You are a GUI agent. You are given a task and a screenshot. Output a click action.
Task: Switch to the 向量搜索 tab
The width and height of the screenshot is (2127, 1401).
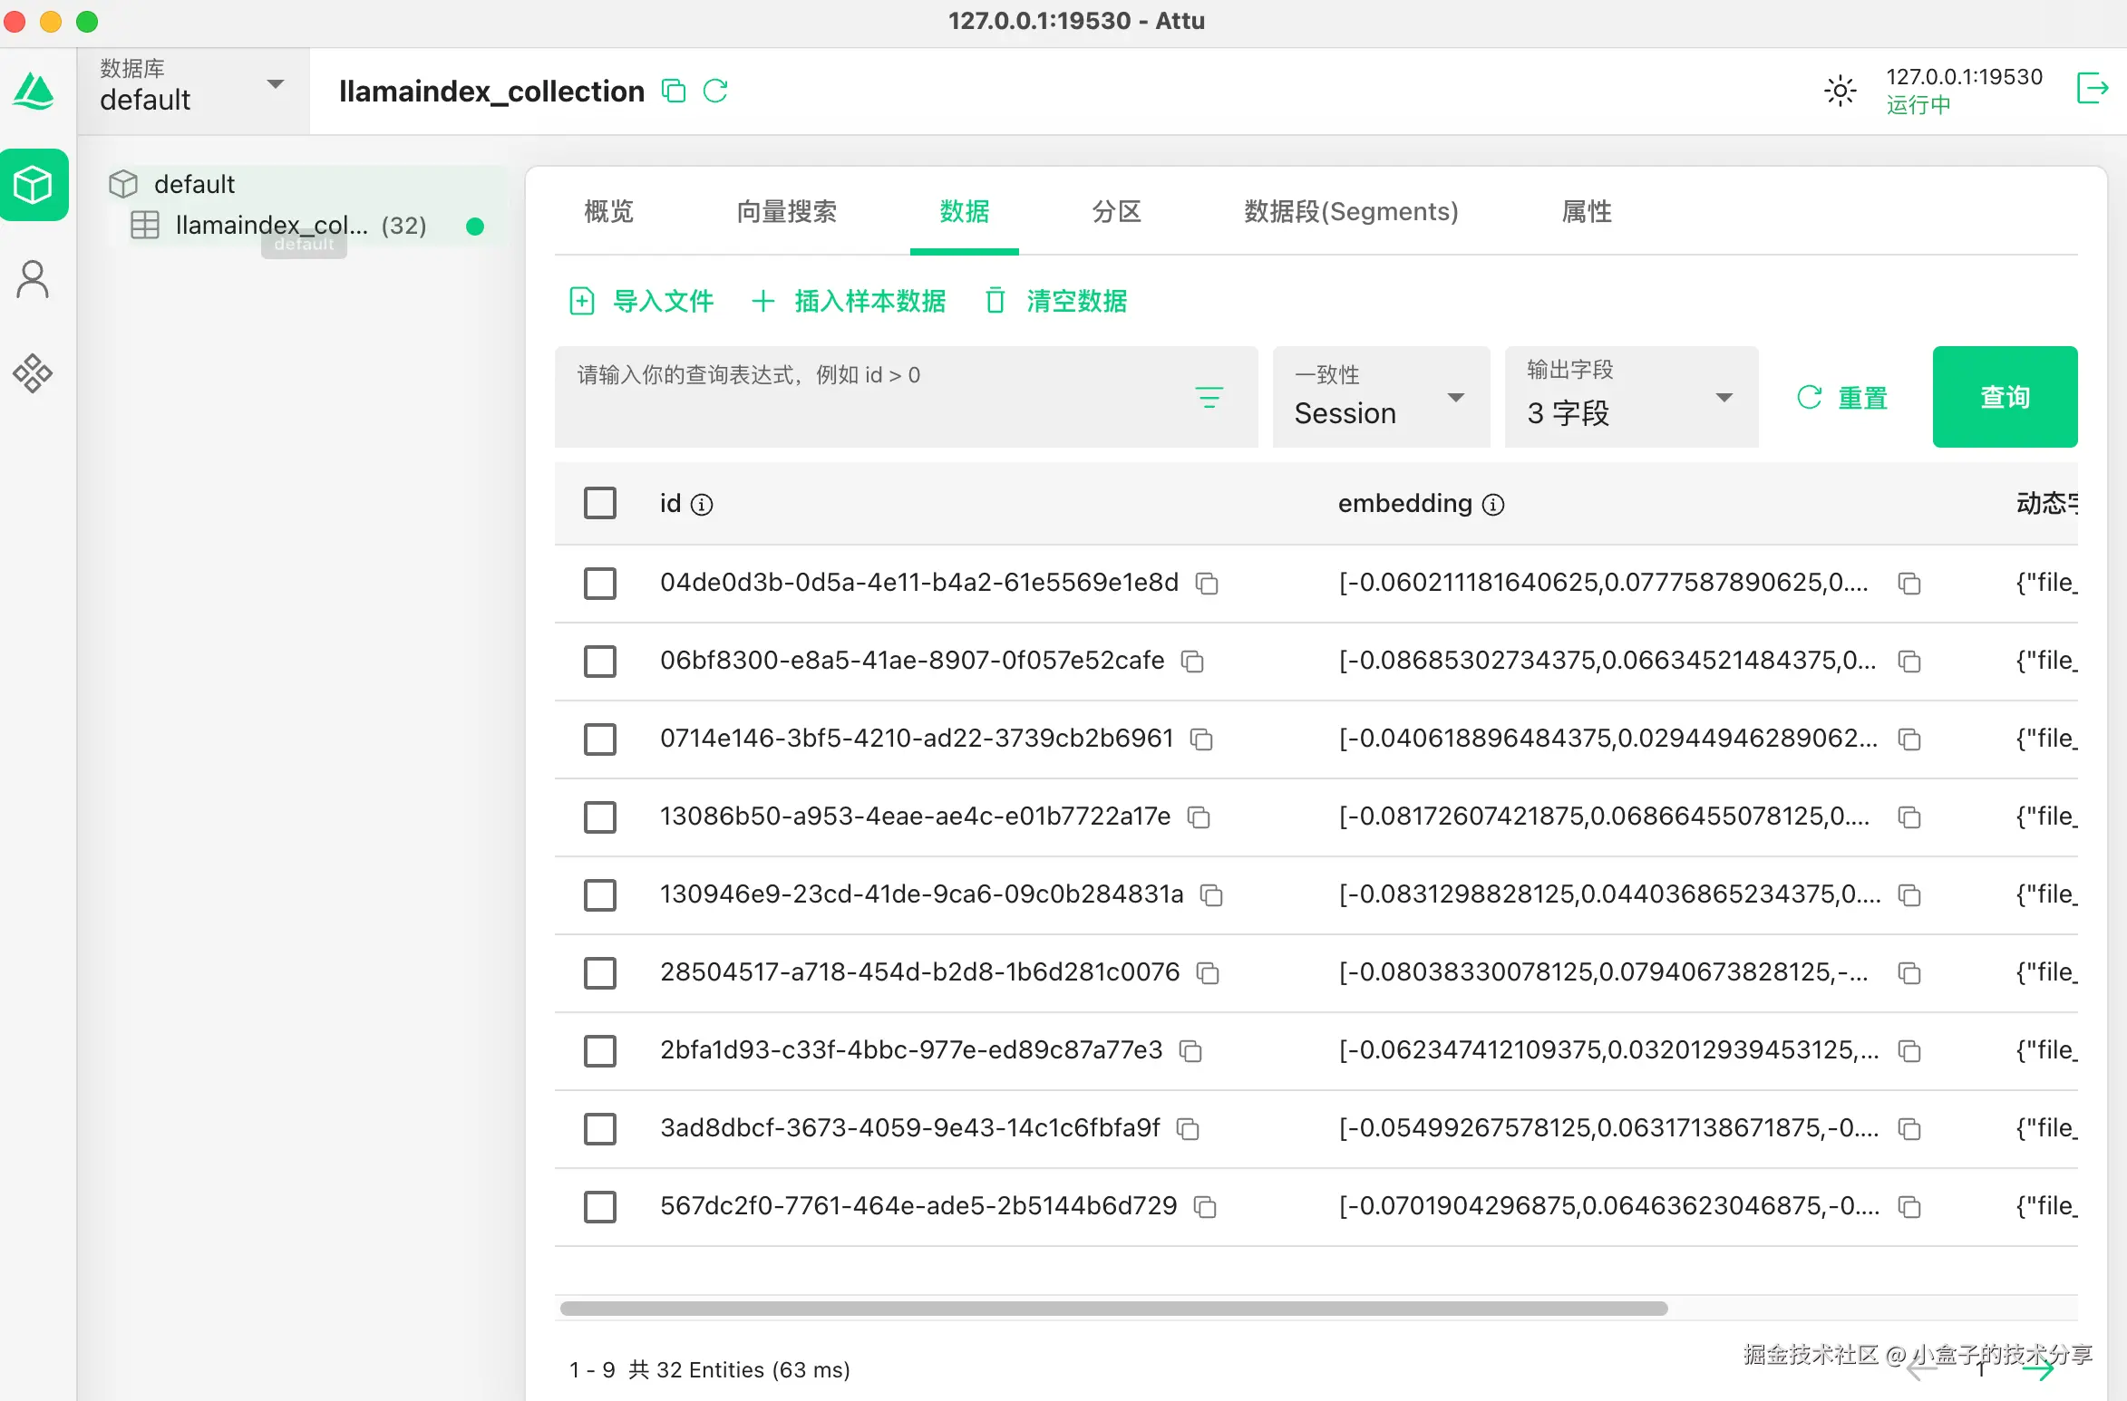click(x=786, y=211)
